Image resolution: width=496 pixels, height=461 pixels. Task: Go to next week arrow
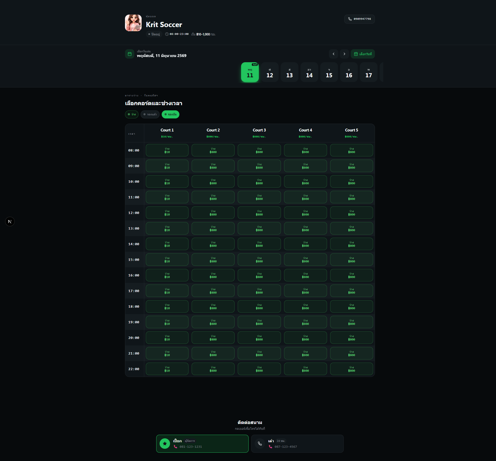tap(344, 54)
